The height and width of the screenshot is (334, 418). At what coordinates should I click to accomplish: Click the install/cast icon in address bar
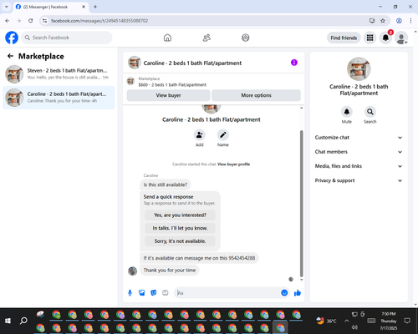(x=372, y=21)
